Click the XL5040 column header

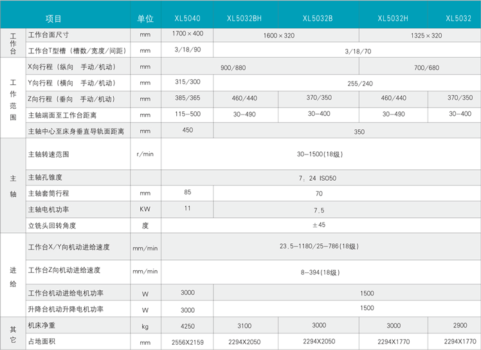(x=188, y=19)
